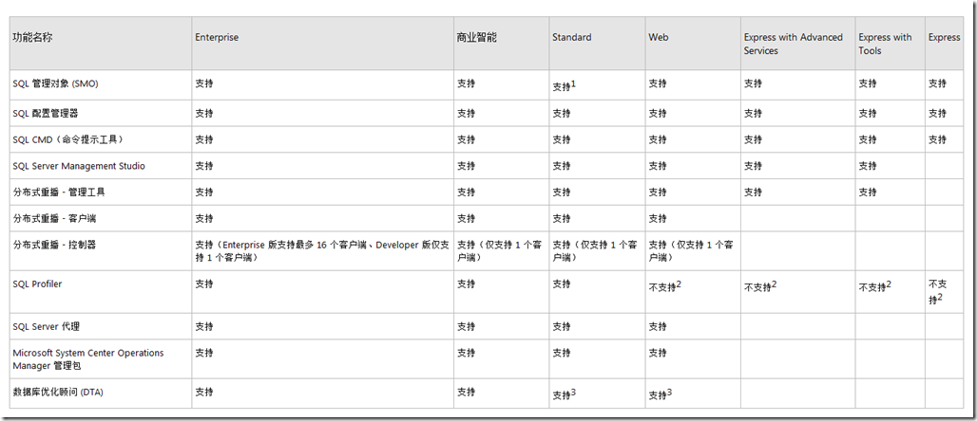Click the Express with Tools header

[885, 45]
